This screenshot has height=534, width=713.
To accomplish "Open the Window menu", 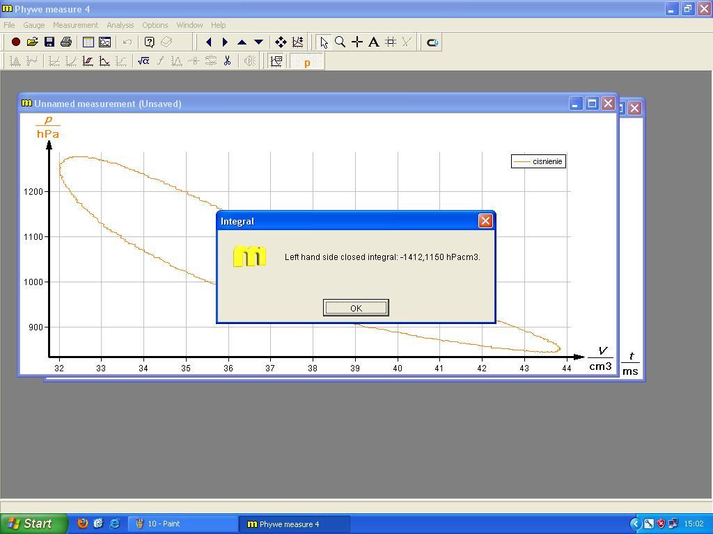I will pyautogui.click(x=189, y=25).
